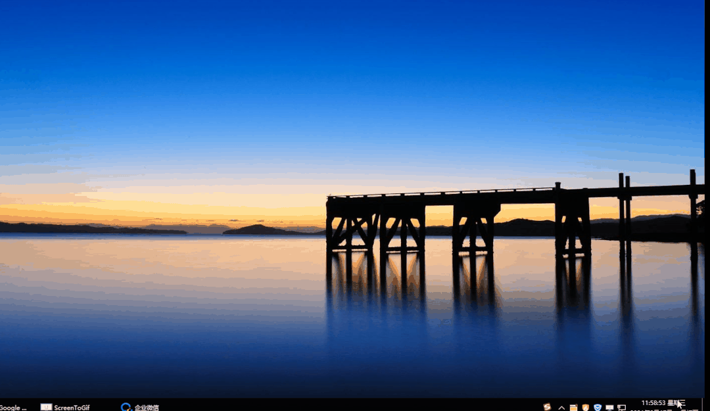Click the orange shield security tray icon

point(585,408)
